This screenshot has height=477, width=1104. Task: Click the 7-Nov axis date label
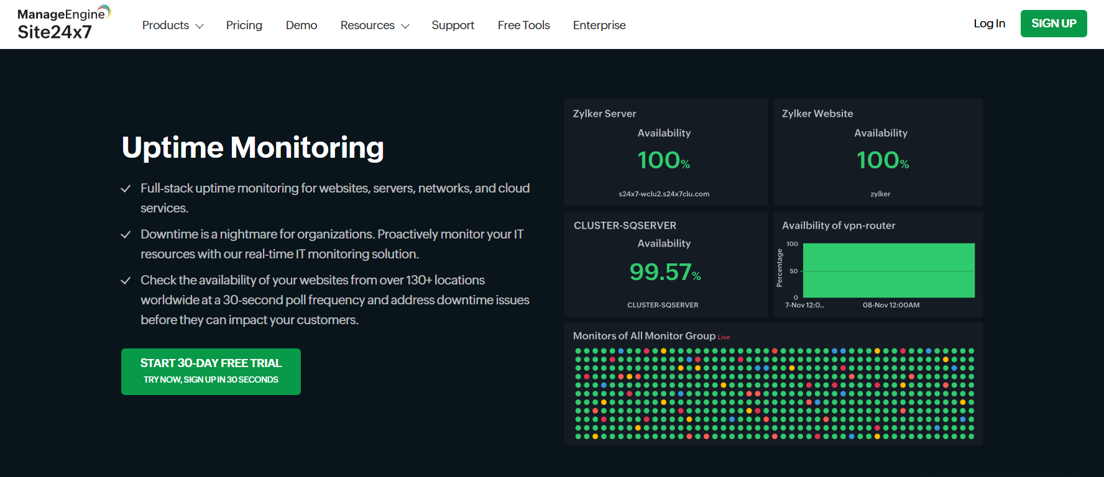(x=804, y=305)
